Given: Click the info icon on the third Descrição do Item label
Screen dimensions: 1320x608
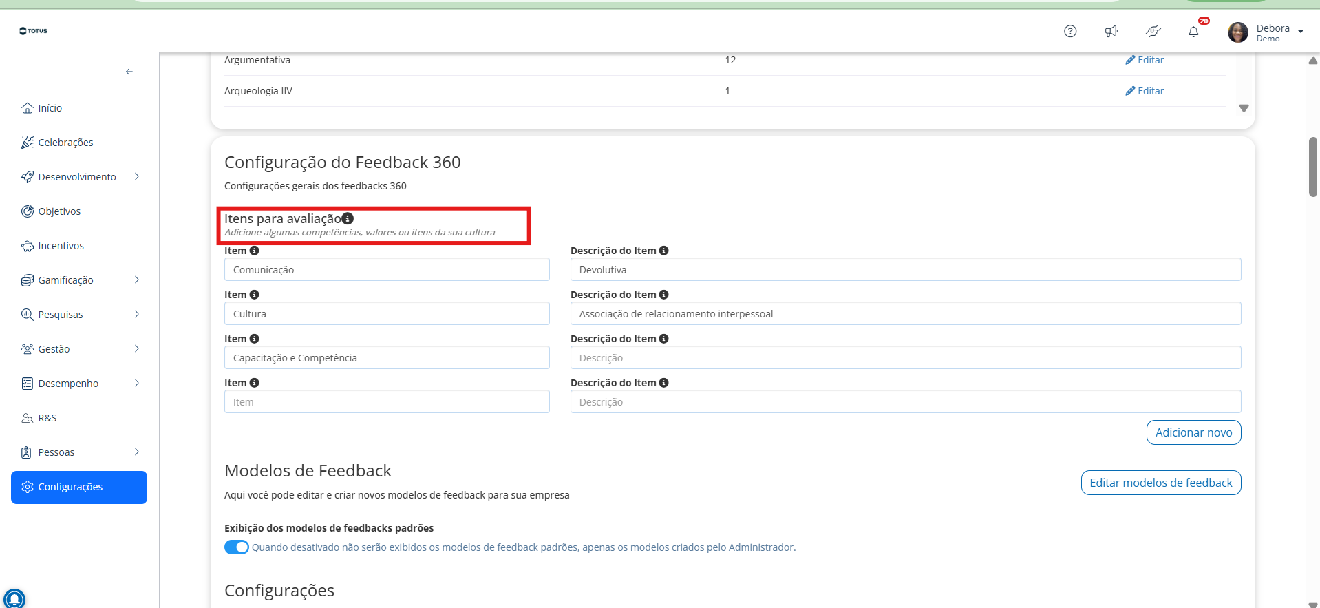Looking at the screenshot, I should (x=663, y=339).
